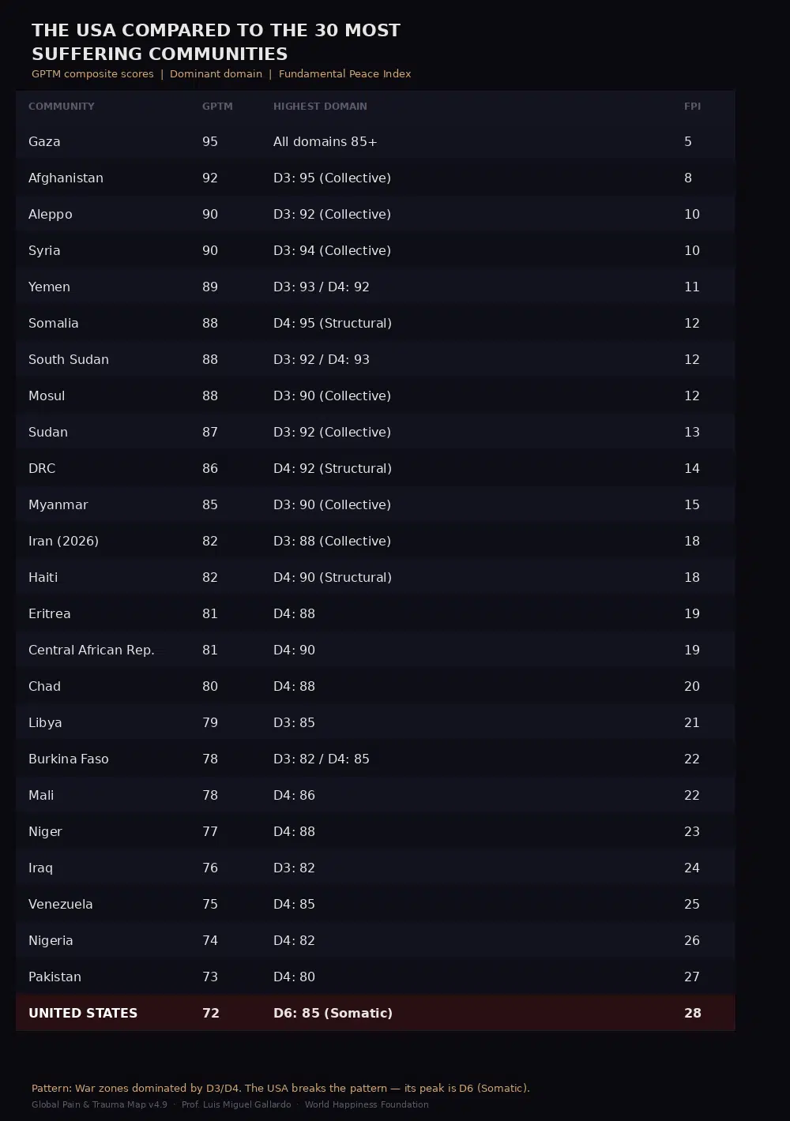The height and width of the screenshot is (1121, 790).
Task: Click the HIGHEST DOMAIN column header
Action: click(320, 107)
